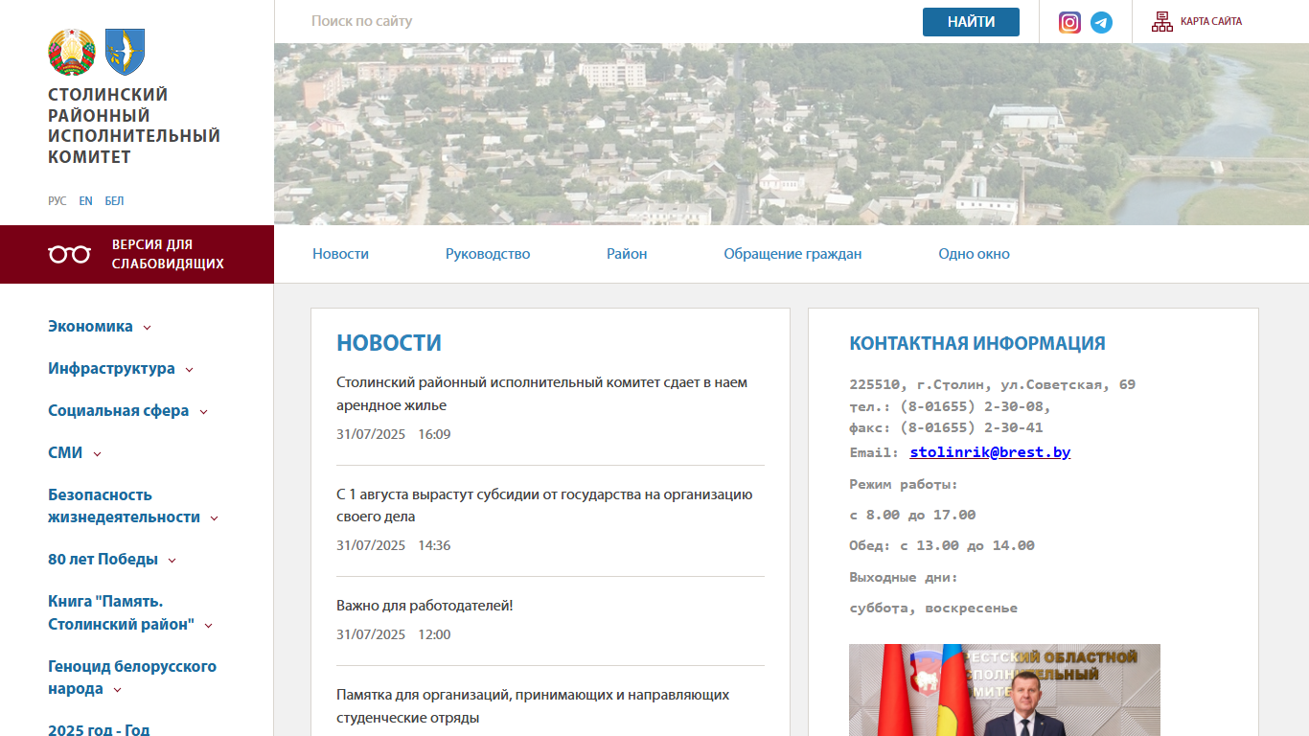Click the site map icon
This screenshot has height=736, width=1309.
click(x=1161, y=22)
